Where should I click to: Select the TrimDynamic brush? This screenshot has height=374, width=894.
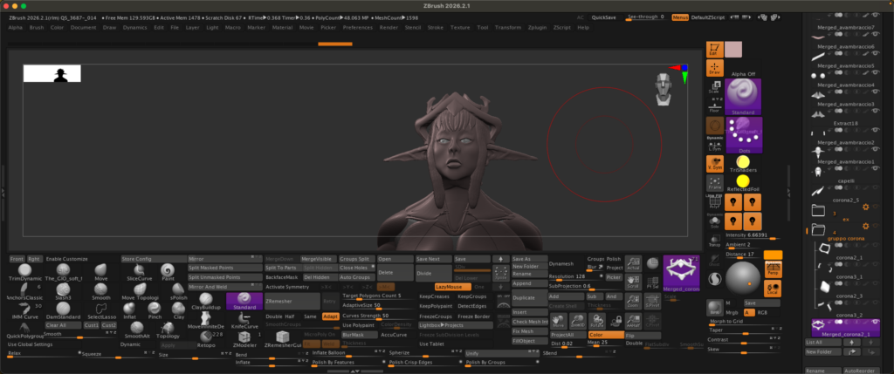click(x=24, y=272)
